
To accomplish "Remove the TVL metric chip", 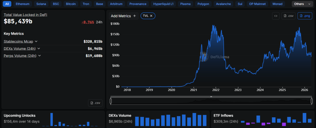I will [x=151, y=16].
